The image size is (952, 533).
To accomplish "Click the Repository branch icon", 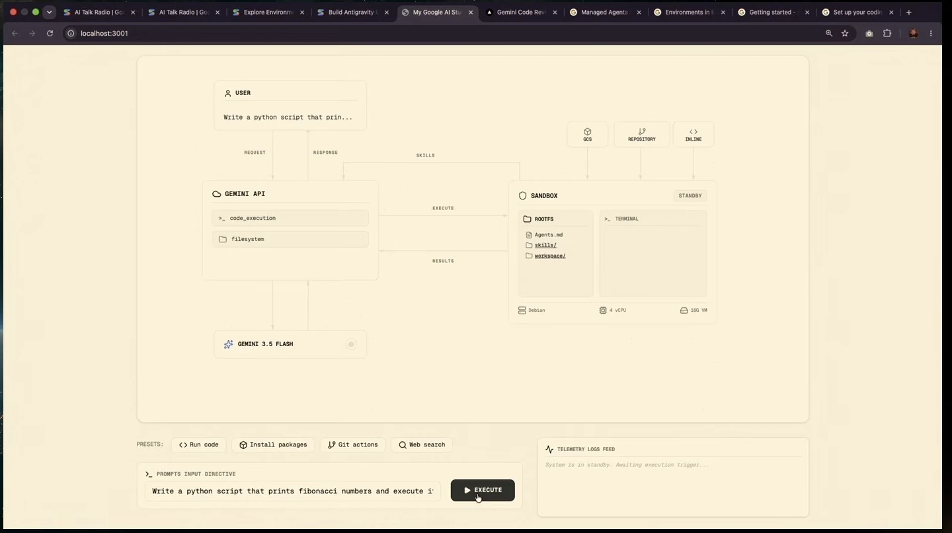I will [642, 131].
